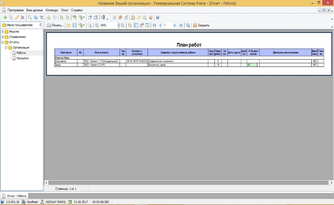Click the padlock Lock icon
This screenshot has width=334, height=205.
[133, 17]
